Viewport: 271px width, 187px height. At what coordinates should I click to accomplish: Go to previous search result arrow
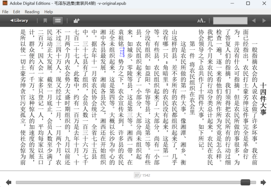pyautogui.click(x=254, y=21)
